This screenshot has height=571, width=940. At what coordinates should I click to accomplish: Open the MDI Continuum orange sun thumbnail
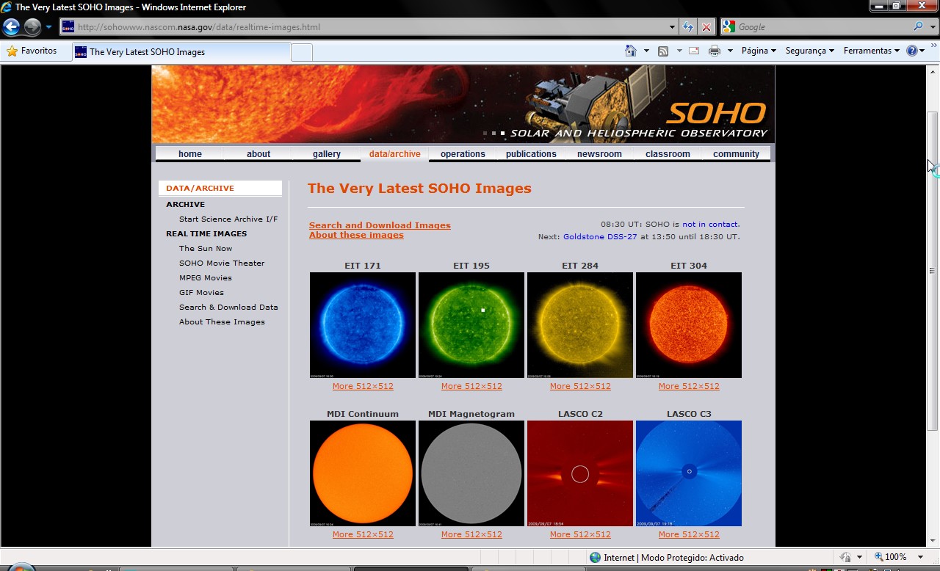point(363,473)
